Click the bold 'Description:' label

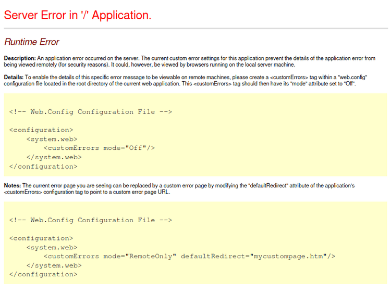point(20,58)
